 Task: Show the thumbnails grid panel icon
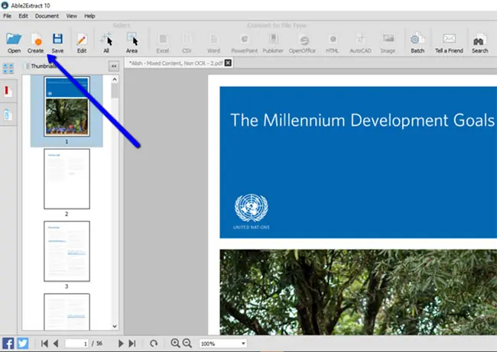(x=8, y=68)
